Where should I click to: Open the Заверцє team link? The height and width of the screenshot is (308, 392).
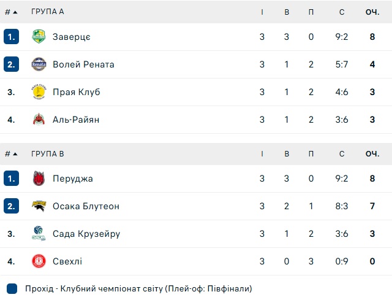pyautogui.click(x=72, y=37)
